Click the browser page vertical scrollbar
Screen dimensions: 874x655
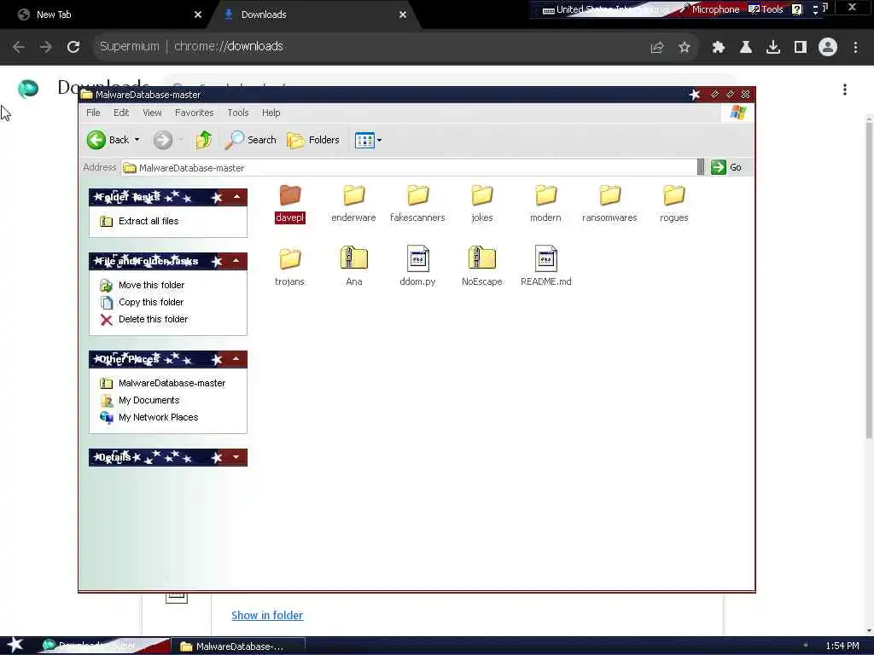(869, 279)
